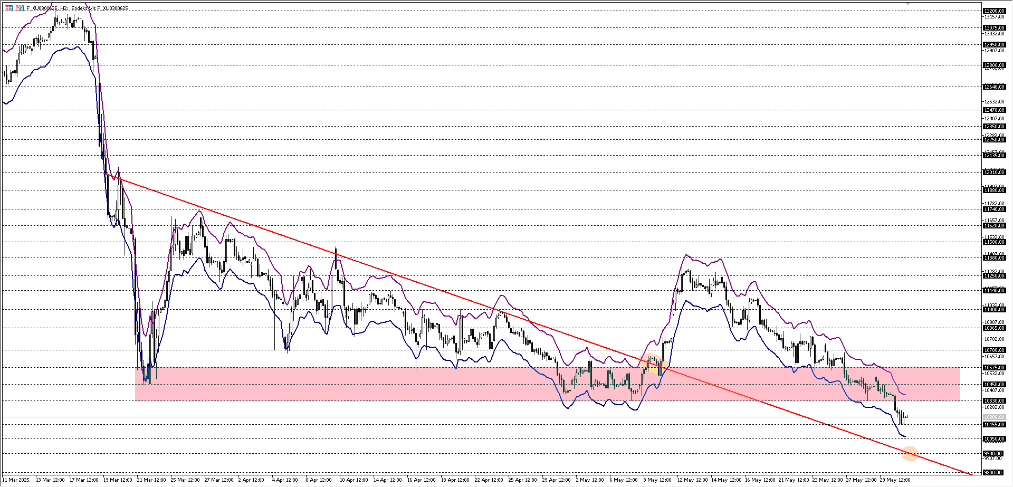
Task: Click the 4 Apr 12:00 time label
Action: click(285, 480)
